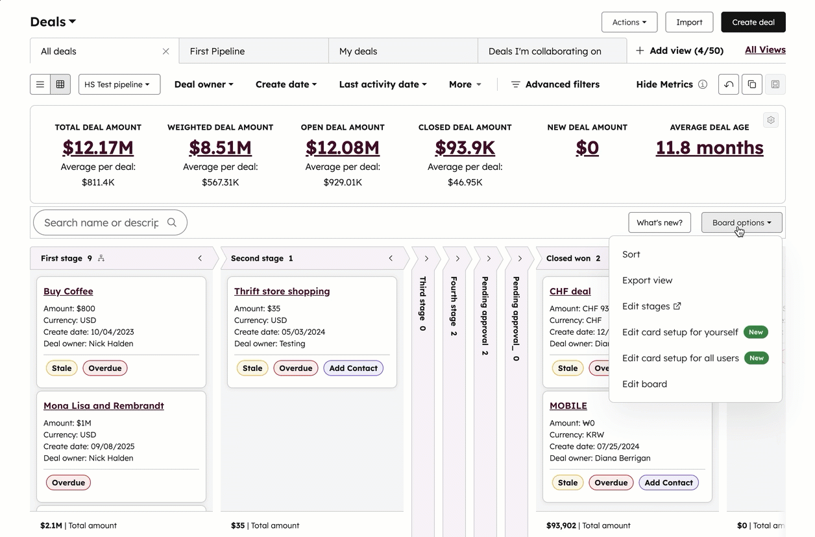
Task: Expand the Third stage column
Action: click(426, 258)
